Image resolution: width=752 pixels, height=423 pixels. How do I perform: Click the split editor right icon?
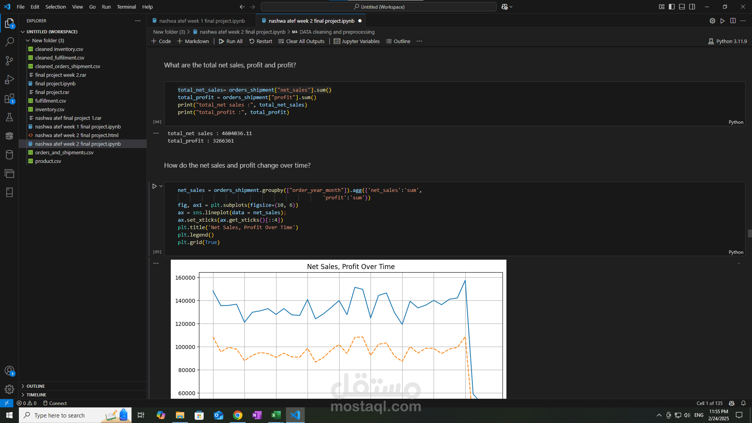733,21
